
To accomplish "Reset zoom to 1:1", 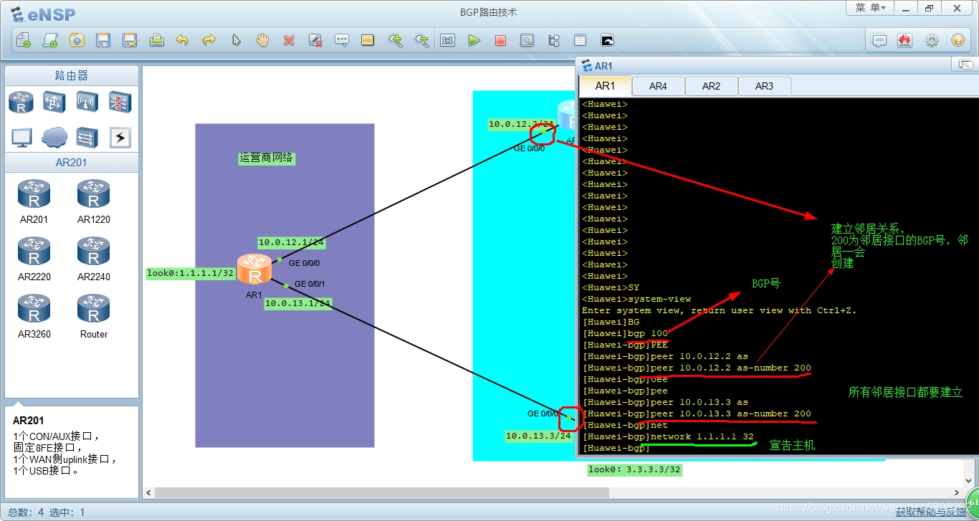I will 448,40.
